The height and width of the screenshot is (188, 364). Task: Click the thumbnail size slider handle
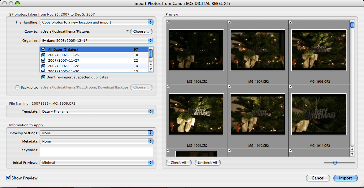335,163
